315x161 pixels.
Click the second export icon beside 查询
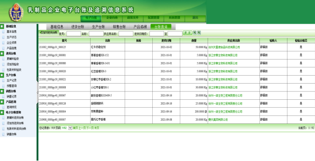coord(199,32)
